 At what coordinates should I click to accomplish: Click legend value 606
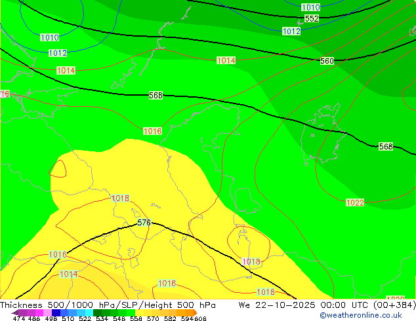[x=200, y=318]
